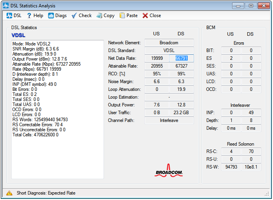Click inside the DSL statistics text area
The height and width of the screenshot is (200, 273).
click(58, 155)
